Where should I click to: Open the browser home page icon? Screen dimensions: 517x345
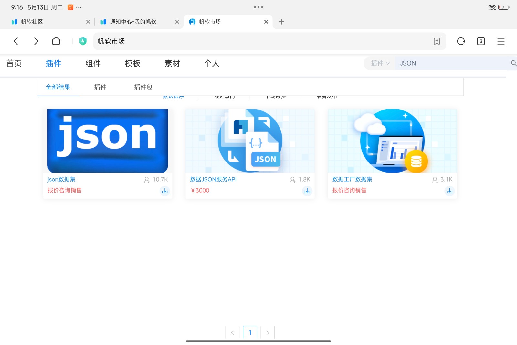(56, 41)
